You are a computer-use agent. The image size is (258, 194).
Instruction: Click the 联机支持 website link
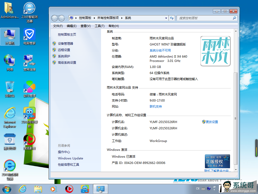pos(156,107)
